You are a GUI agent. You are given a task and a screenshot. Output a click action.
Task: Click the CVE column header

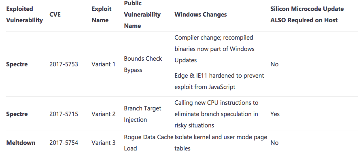(x=55, y=15)
